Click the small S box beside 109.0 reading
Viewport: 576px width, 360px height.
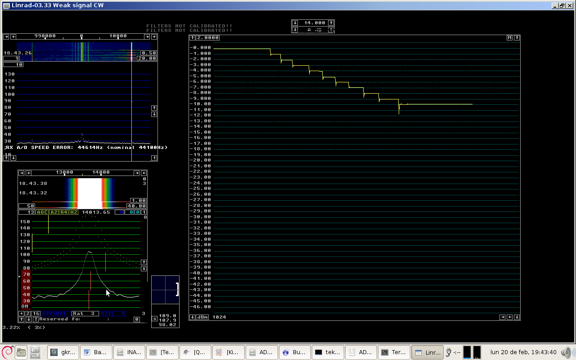pos(155,319)
